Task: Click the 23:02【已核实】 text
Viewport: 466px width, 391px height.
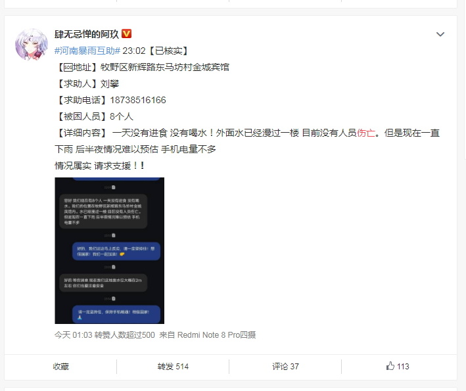Action: click(x=156, y=51)
